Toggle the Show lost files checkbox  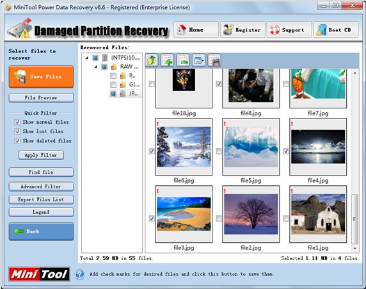17,131
